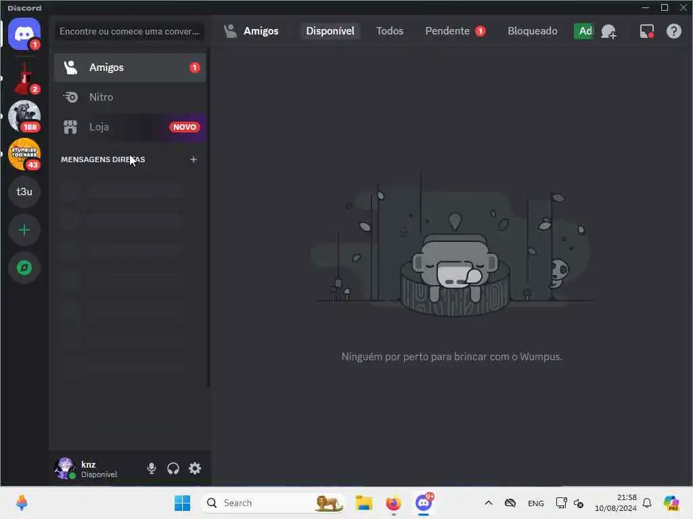Open User Settings gear icon
This screenshot has height=519, width=693.
tap(195, 468)
